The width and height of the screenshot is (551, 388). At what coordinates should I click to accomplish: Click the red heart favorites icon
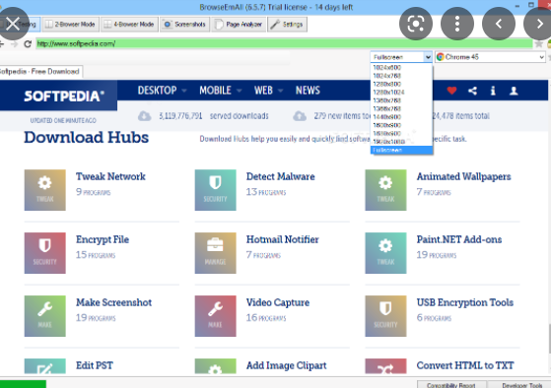pos(451,91)
